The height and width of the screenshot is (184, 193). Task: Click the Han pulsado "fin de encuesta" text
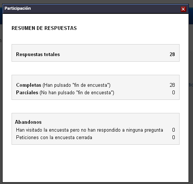click(x=77, y=85)
